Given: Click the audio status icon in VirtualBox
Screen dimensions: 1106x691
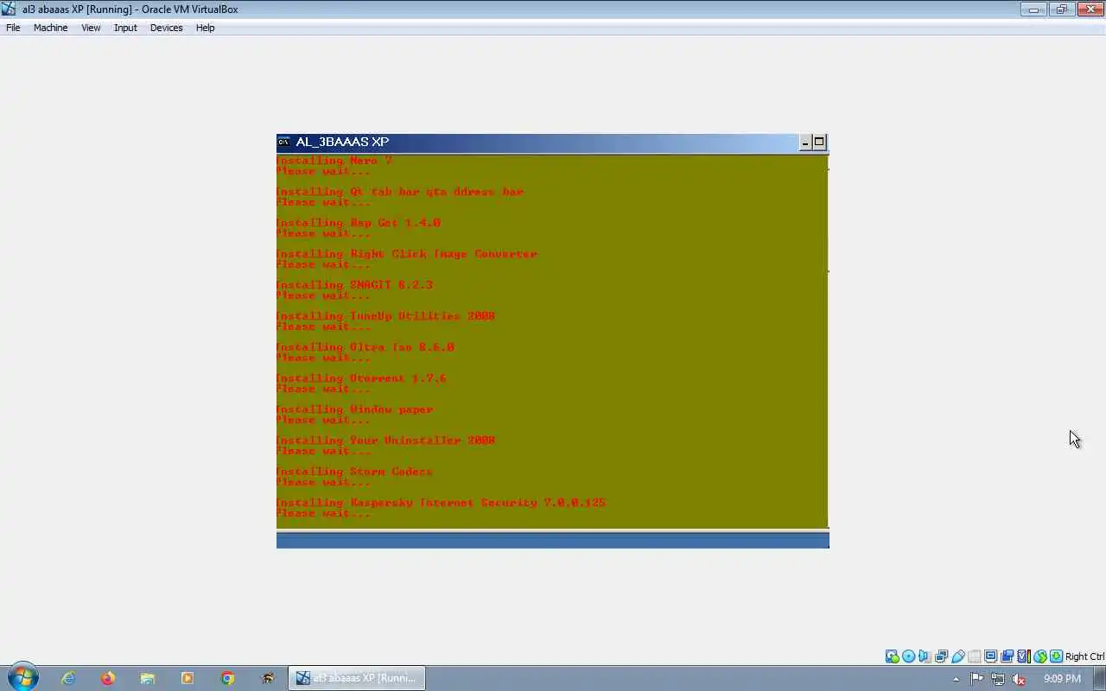Looking at the screenshot, I should pyautogui.click(x=925, y=656).
